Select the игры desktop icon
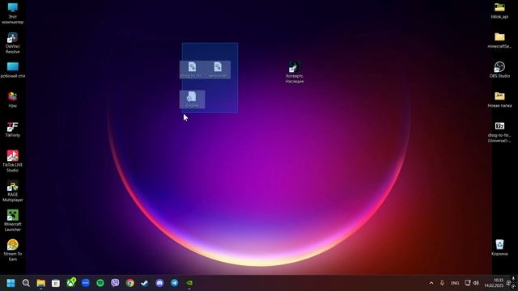The image size is (518, 291). click(x=13, y=99)
